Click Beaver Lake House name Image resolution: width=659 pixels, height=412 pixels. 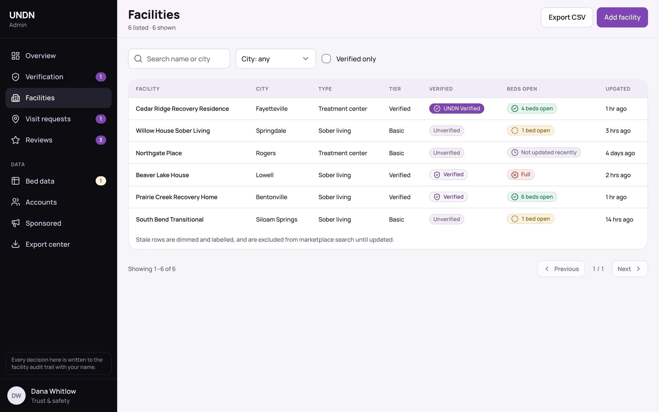point(162,175)
